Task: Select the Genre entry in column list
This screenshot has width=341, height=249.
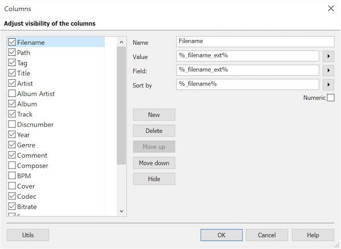Action: (x=26, y=145)
